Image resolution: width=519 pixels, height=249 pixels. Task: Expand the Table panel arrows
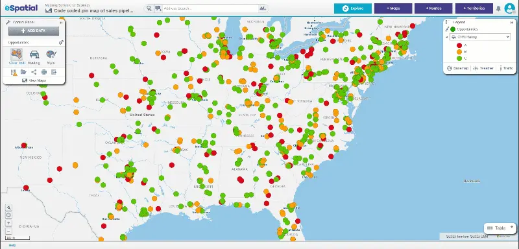tap(512, 227)
